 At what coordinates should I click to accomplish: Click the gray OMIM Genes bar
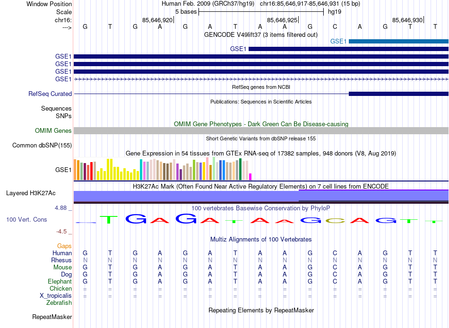(261, 130)
